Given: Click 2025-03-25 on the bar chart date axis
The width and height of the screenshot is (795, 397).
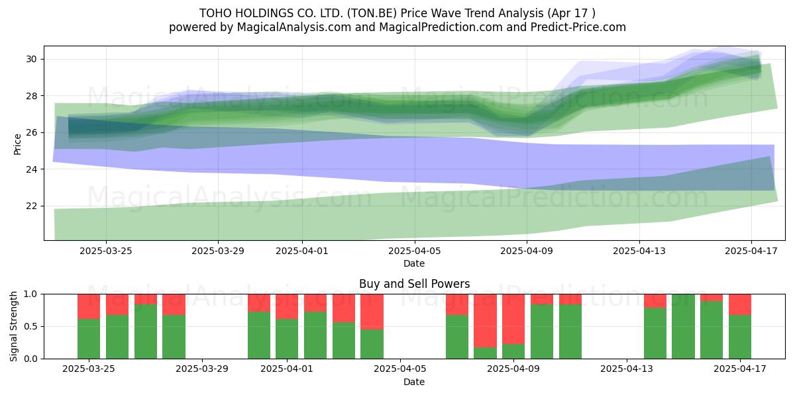Looking at the screenshot, I should coord(89,369).
